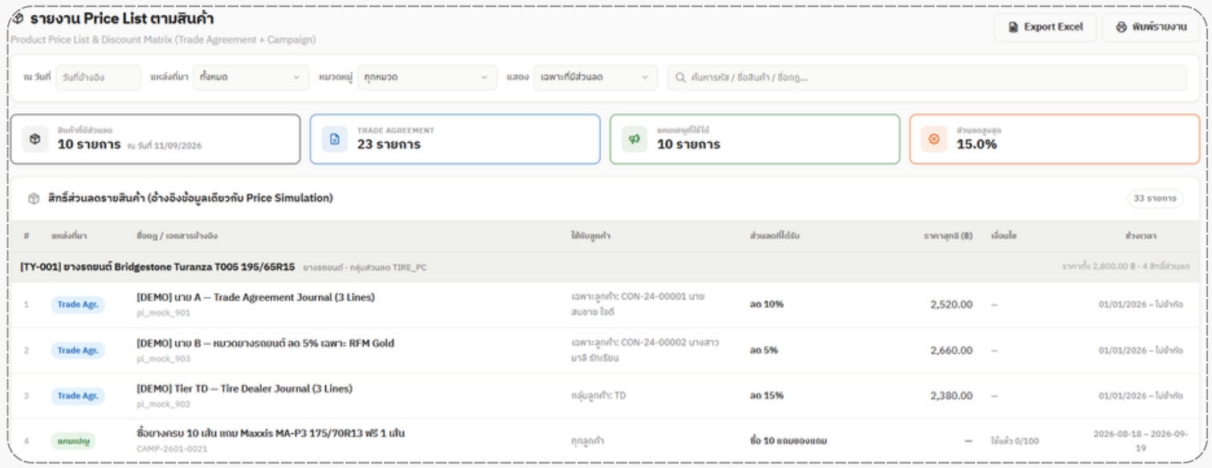1212x468 pixels.
Task: Click reference code pl_mock_902
Action: click(x=163, y=404)
